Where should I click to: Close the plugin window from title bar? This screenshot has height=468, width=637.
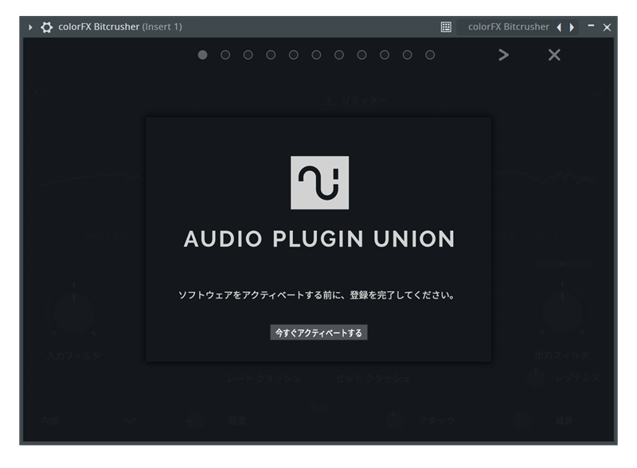point(607,27)
